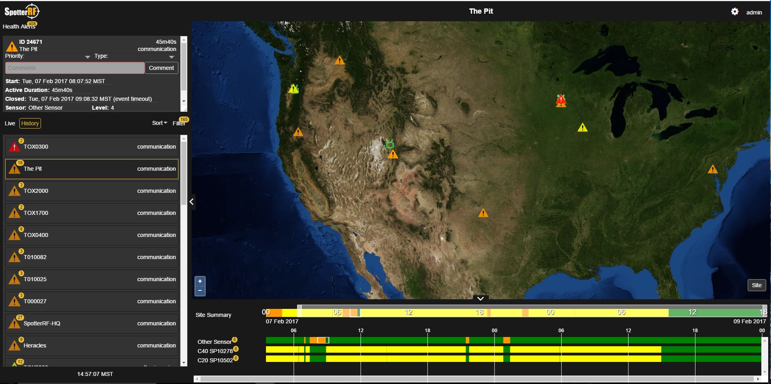This screenshot has height=384, width=771.
Task: Click the SpotterRF logo
Action: coord(22,12)
